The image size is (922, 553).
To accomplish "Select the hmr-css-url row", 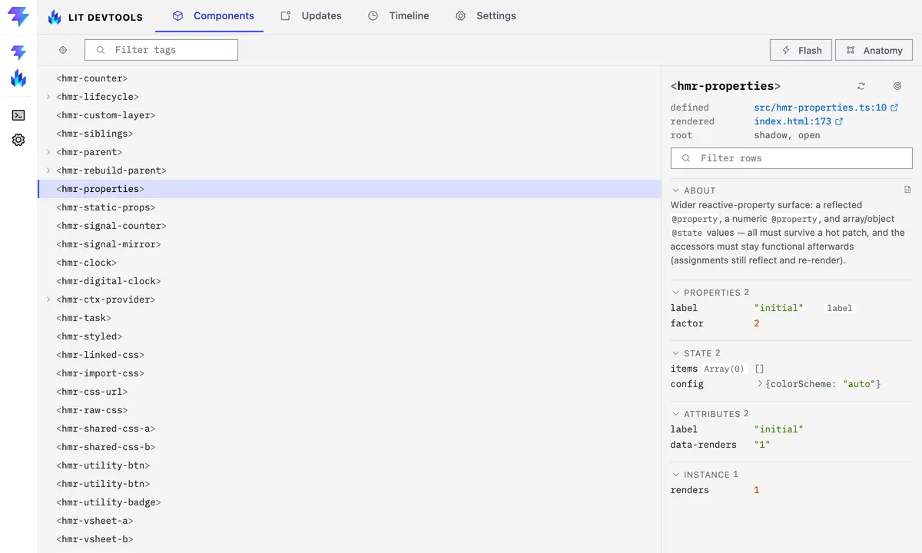I will tap(350, 392).
